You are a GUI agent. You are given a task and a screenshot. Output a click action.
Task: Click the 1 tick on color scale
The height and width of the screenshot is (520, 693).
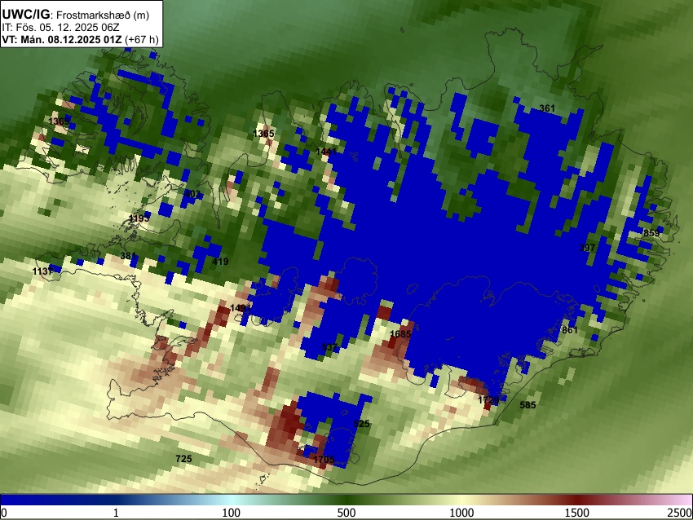coord(116,513)
